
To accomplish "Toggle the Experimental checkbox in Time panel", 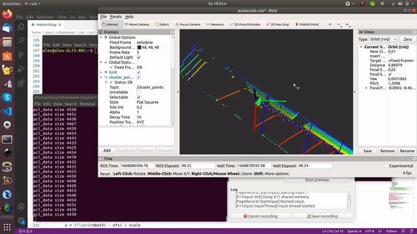I will 386,166.
